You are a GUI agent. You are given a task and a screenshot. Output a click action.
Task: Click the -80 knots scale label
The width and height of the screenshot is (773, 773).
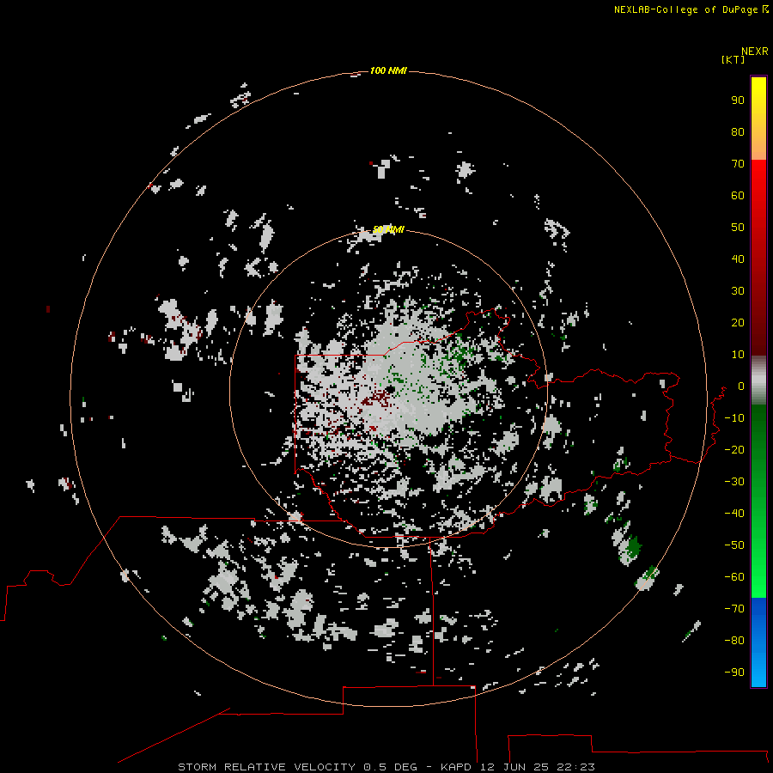coord(734,641)
